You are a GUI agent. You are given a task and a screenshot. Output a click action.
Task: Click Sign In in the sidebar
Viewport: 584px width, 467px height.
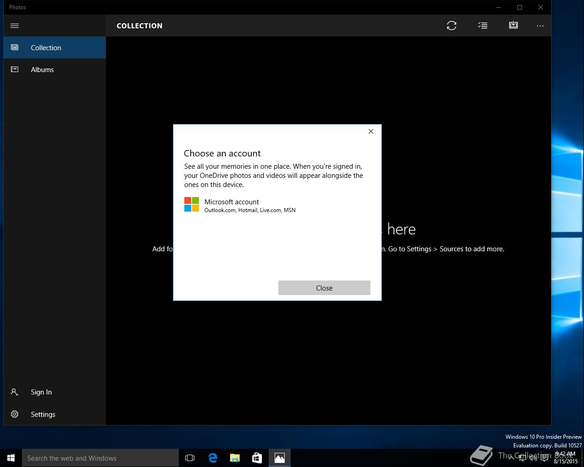pos(55,392)
